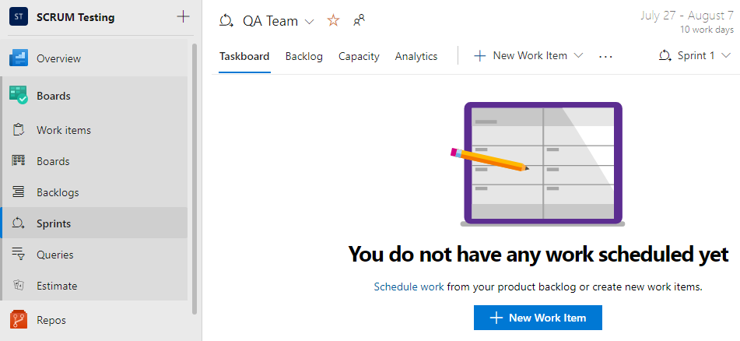Click the sidebar vertical scrollbar
The image size is (740, 341).
click(x=195, y=178)
